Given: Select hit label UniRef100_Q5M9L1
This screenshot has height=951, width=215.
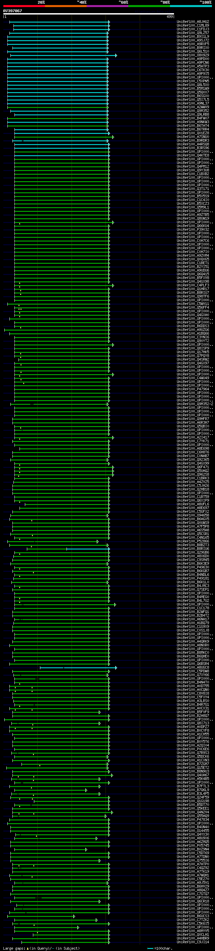Looking at the screenshot, I should point(193,207).
